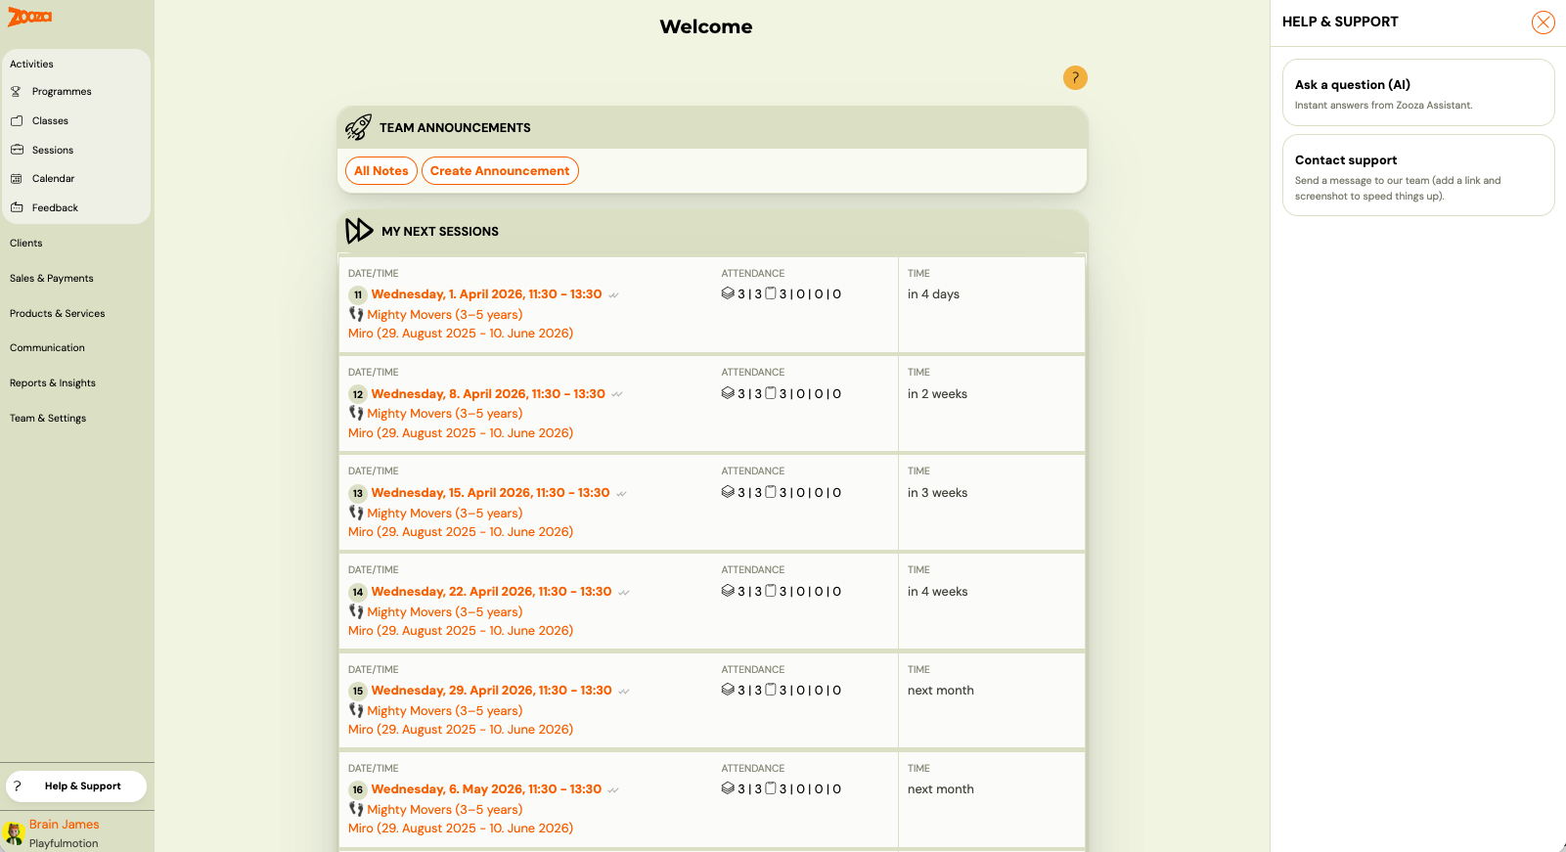Open Mighty Movers link in 15. April session
Screen dimensions: 1566x852
(x=445, y=513)
